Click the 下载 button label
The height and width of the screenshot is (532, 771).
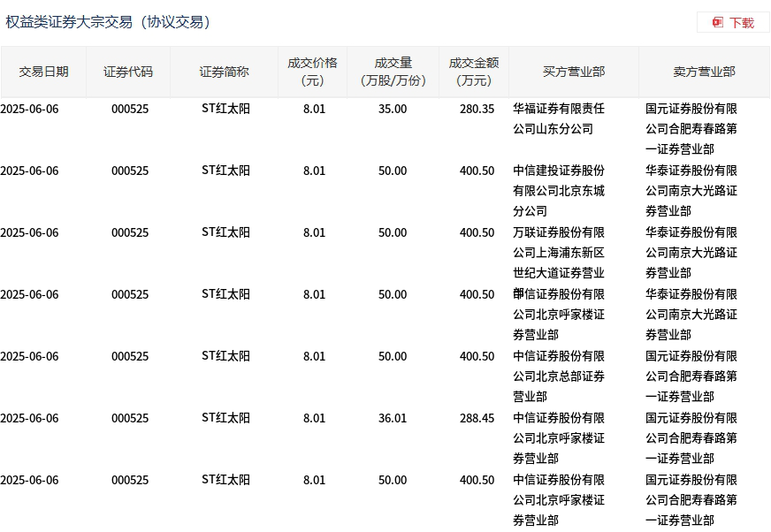point(742,23)
